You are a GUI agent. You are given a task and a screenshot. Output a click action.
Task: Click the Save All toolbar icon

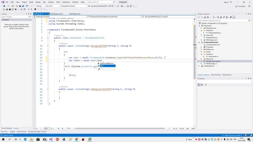tap(23, 6)
